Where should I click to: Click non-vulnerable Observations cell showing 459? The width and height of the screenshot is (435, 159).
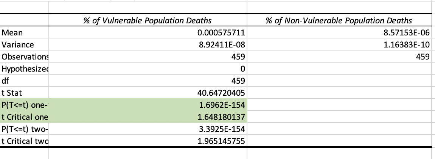(339, 57)
